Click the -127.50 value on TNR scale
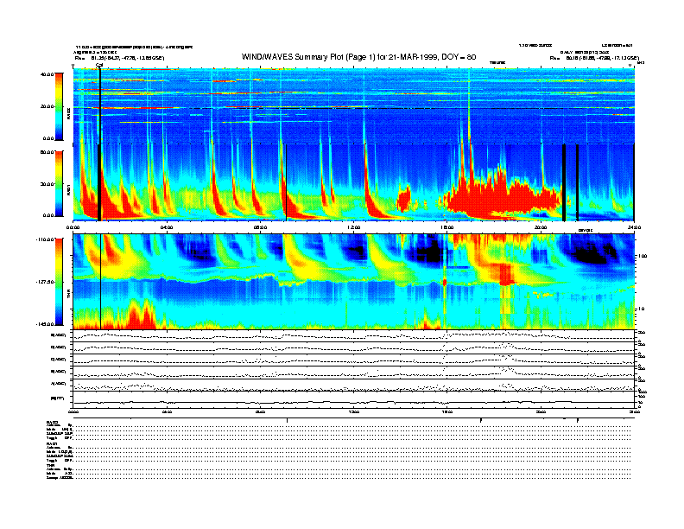 pos(45,282)
